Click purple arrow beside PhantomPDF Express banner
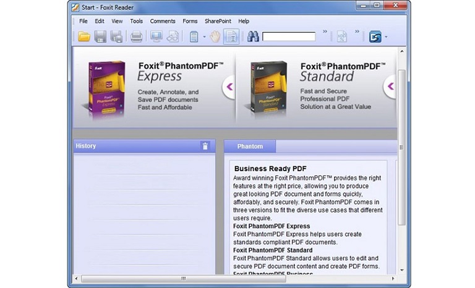475x288 pixels. pyautogui.click(x=229, y=87)
